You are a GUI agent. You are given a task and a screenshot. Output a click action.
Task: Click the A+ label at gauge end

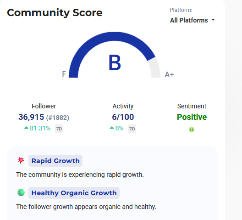tap(169, 74)
